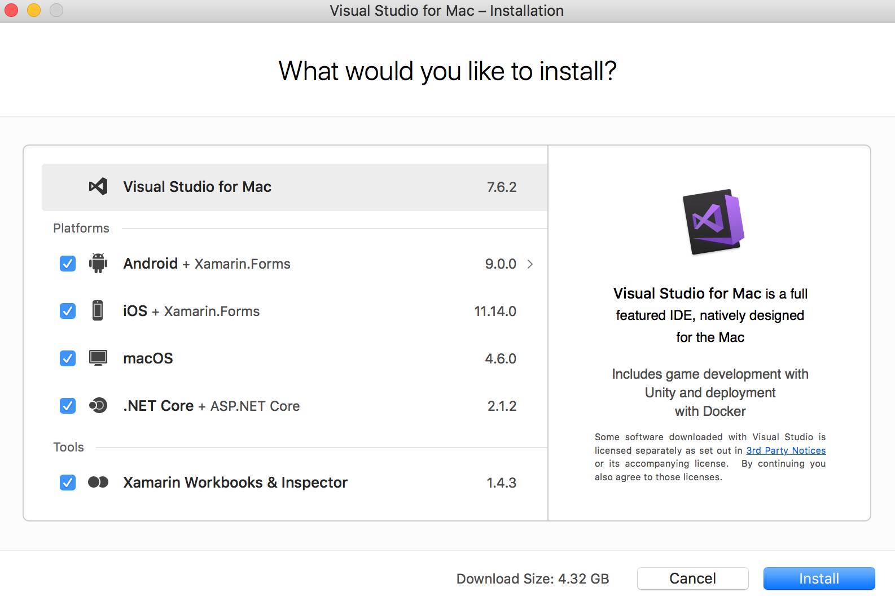Click version 7.6.2 of Visual Studio

502,187
